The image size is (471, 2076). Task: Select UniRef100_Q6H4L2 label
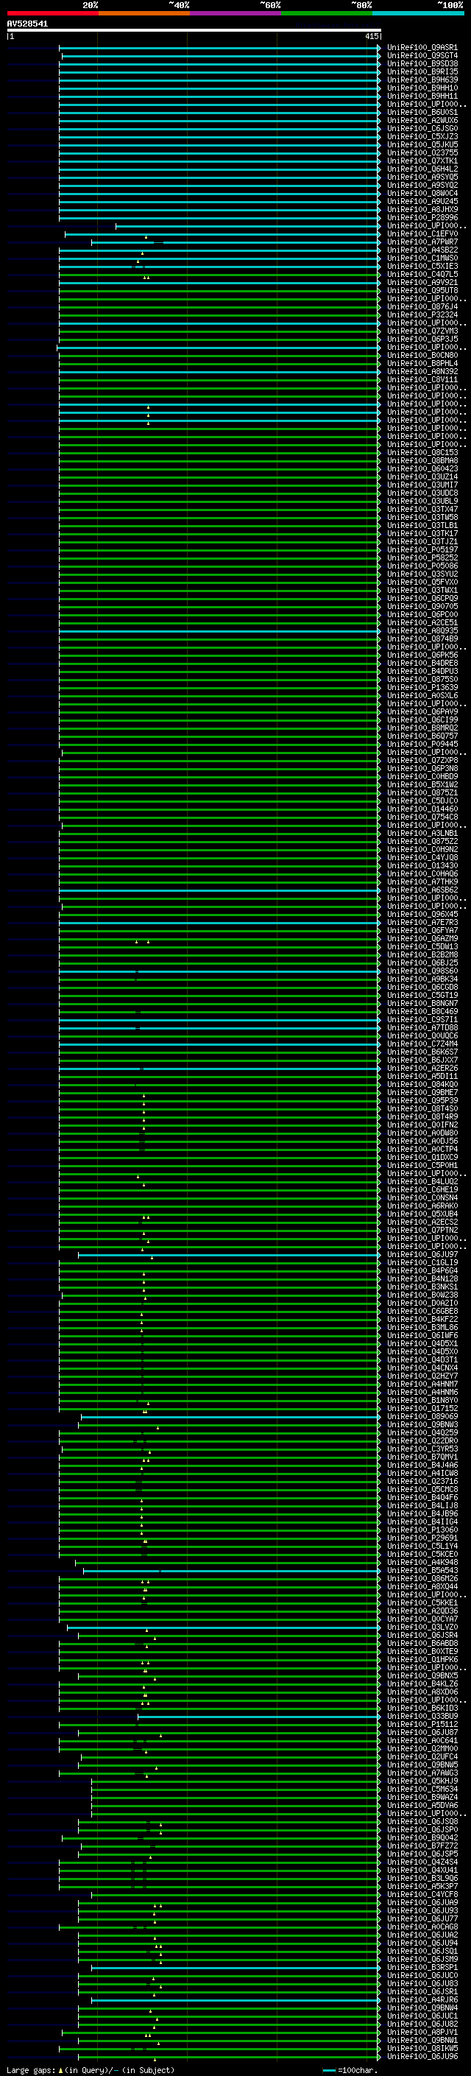click(422, 169)
